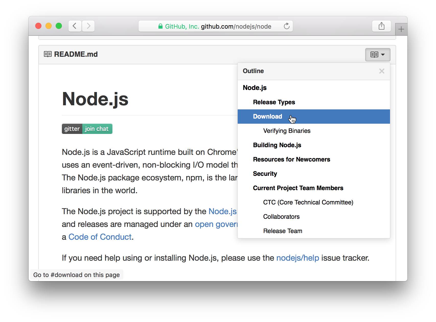
Task: Go to the Download section
Action: coord(314,117)
